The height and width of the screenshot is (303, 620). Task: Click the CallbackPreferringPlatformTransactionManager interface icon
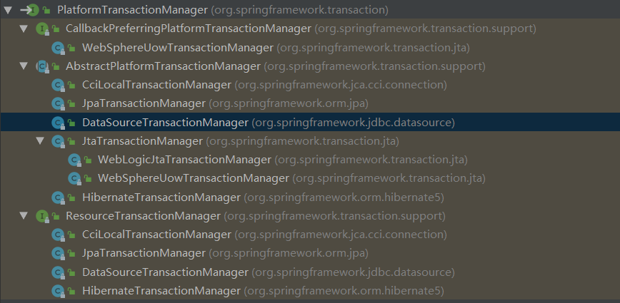click(42, 29)
